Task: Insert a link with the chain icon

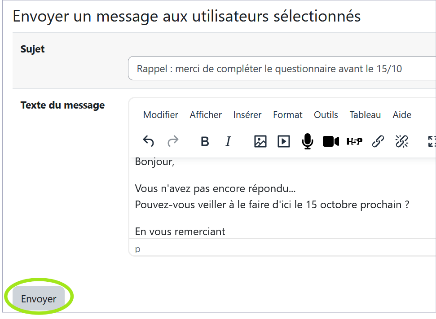Action: pyautogui.click(x=378, y=142)
